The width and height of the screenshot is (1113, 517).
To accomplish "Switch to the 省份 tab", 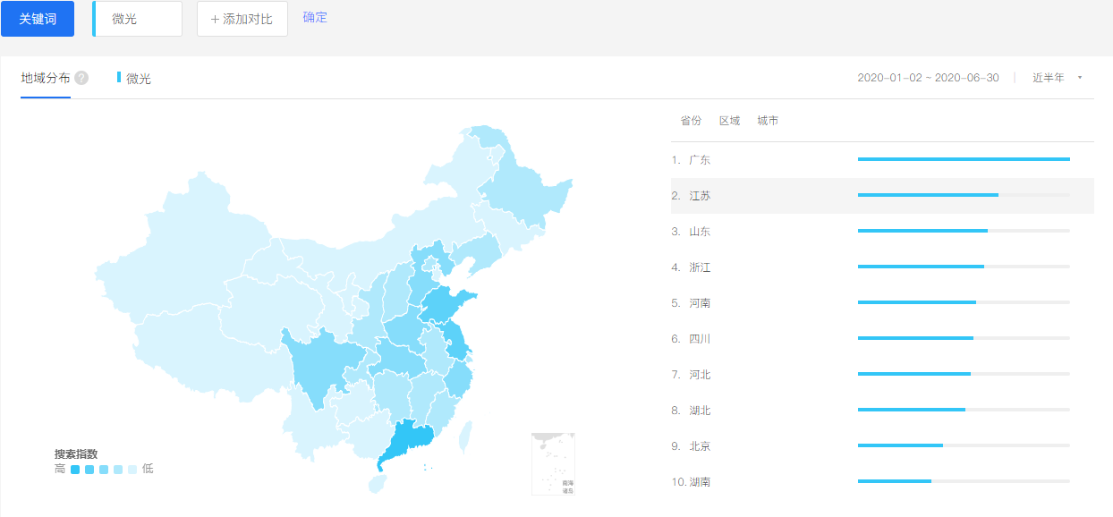I will [x=691, y=121].
